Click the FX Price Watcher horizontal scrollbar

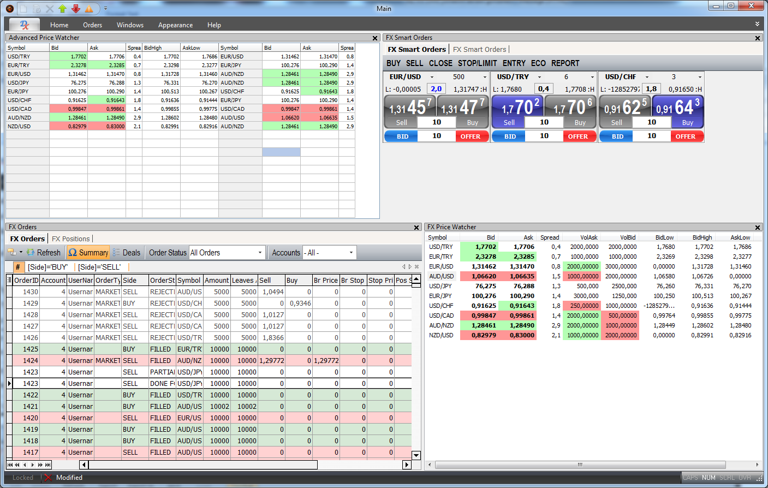(580, 465)
